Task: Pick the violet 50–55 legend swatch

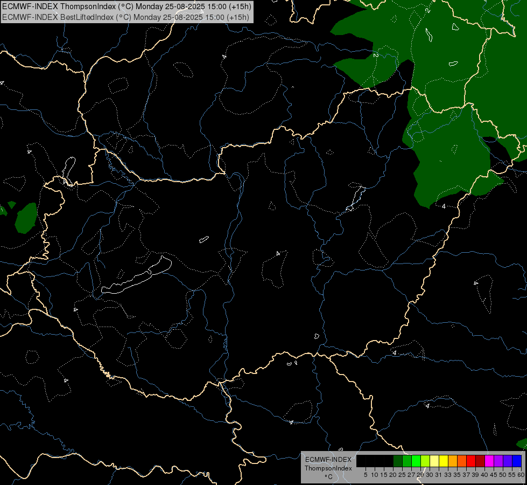Action: [x=508, y=461]
